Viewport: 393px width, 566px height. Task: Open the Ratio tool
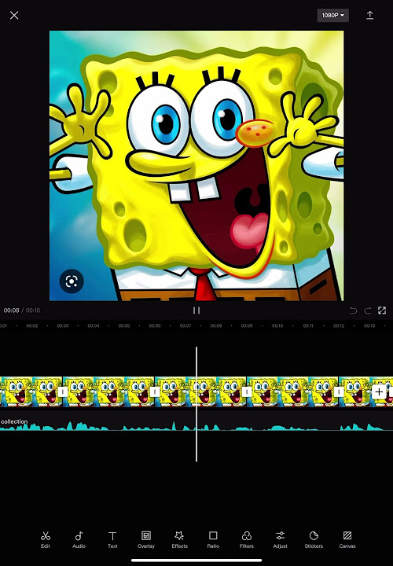[x=213, y=539]
